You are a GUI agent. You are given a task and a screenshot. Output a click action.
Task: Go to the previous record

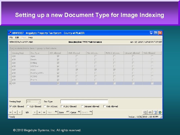[19, 112]
